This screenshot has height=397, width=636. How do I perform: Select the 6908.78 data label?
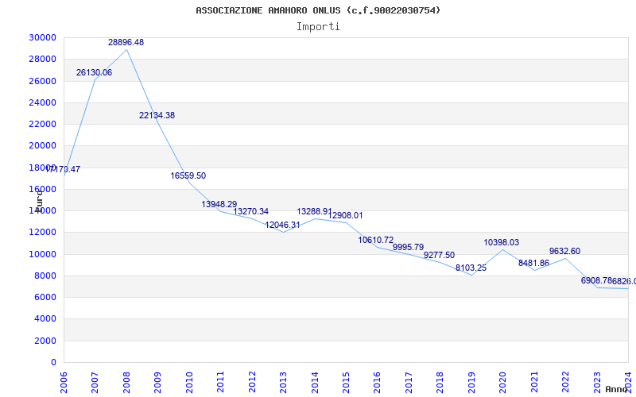(596, 280)
